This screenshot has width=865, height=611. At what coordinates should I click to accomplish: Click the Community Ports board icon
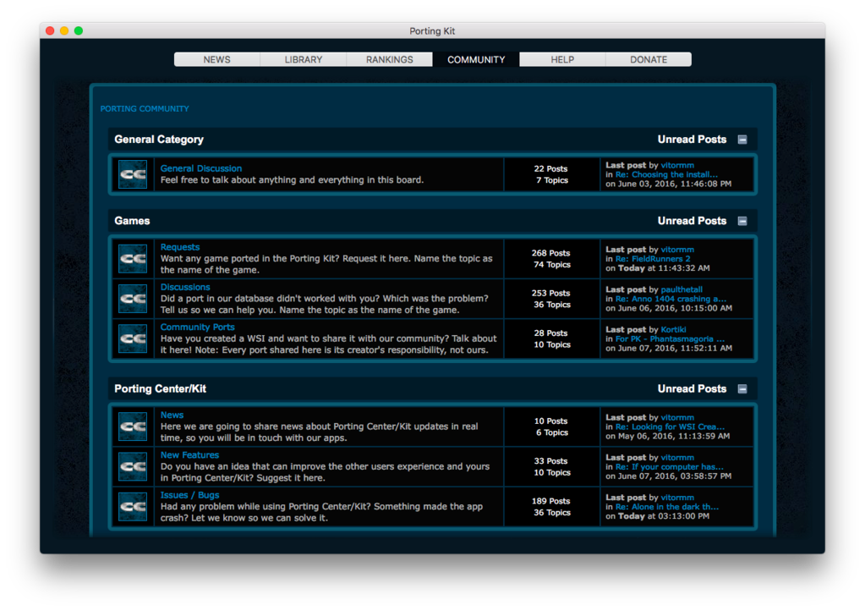click(133, 339)
